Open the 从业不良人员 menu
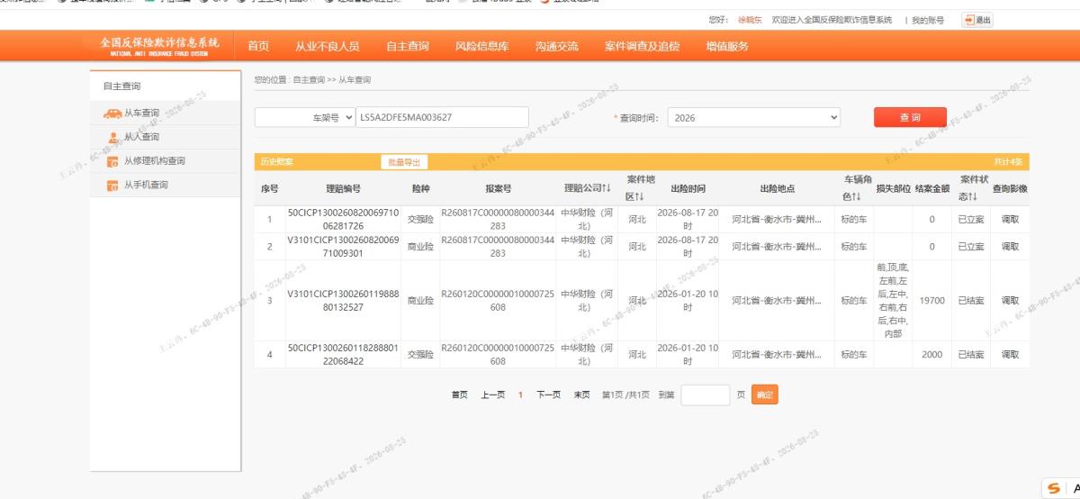 [328, 47]
